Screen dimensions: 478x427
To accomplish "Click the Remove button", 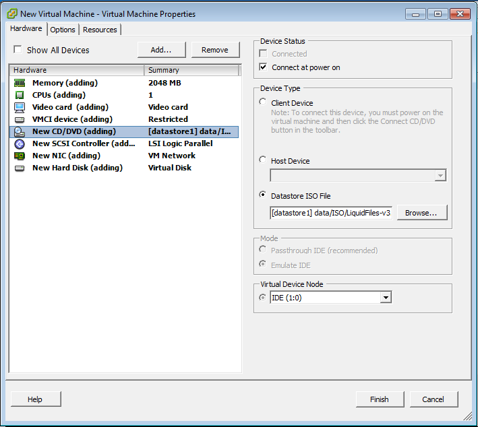I will (215, 50).
